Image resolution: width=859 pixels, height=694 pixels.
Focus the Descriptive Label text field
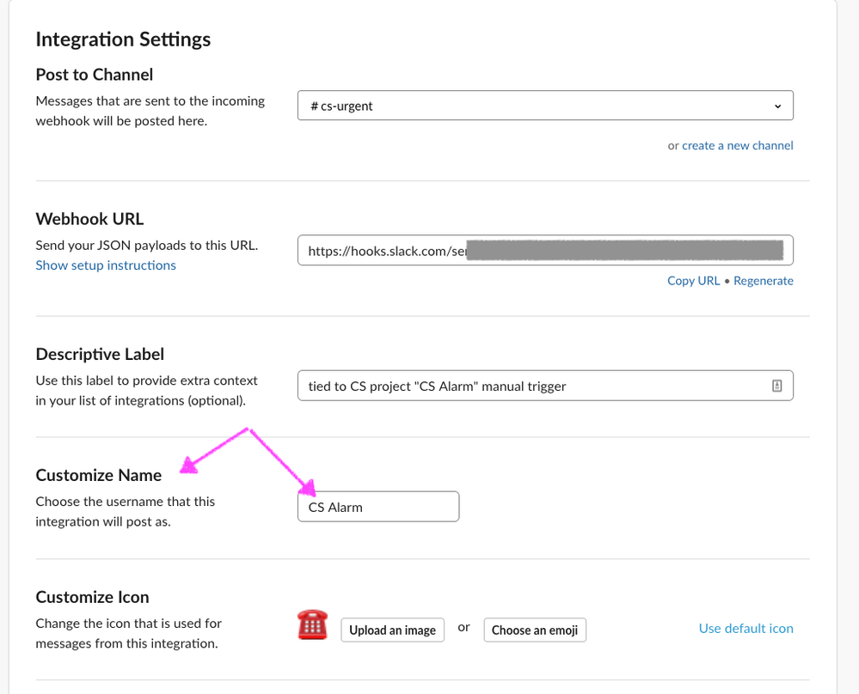533,387
